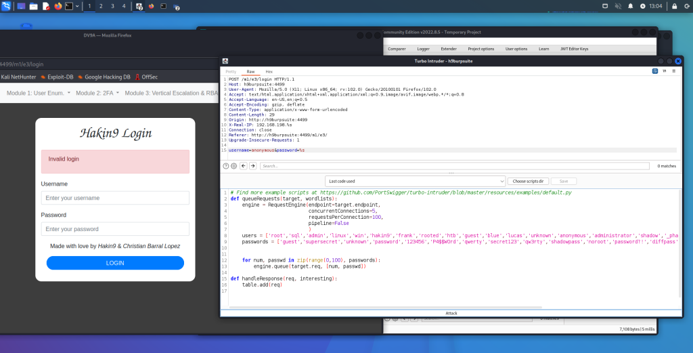Toggle the muted volume tray icon
693x353 pixels.
pos(618,6)
